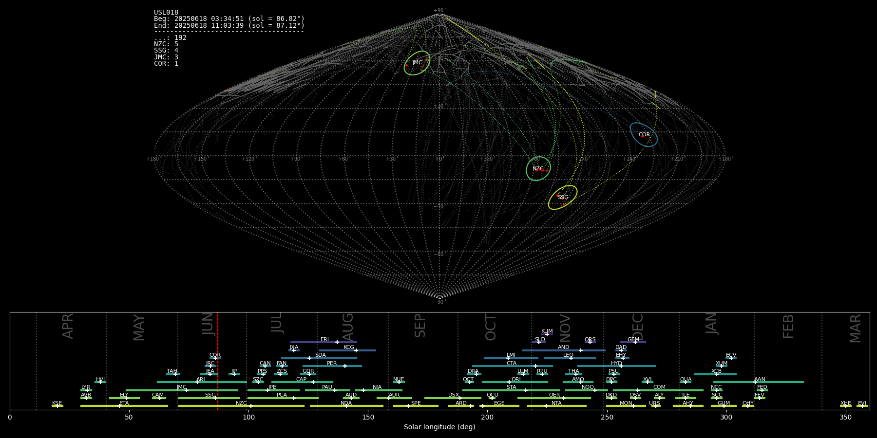Click the SSG radiant label in yellow ellipse
The image size is (877, 438).
[x=563, y=198]
